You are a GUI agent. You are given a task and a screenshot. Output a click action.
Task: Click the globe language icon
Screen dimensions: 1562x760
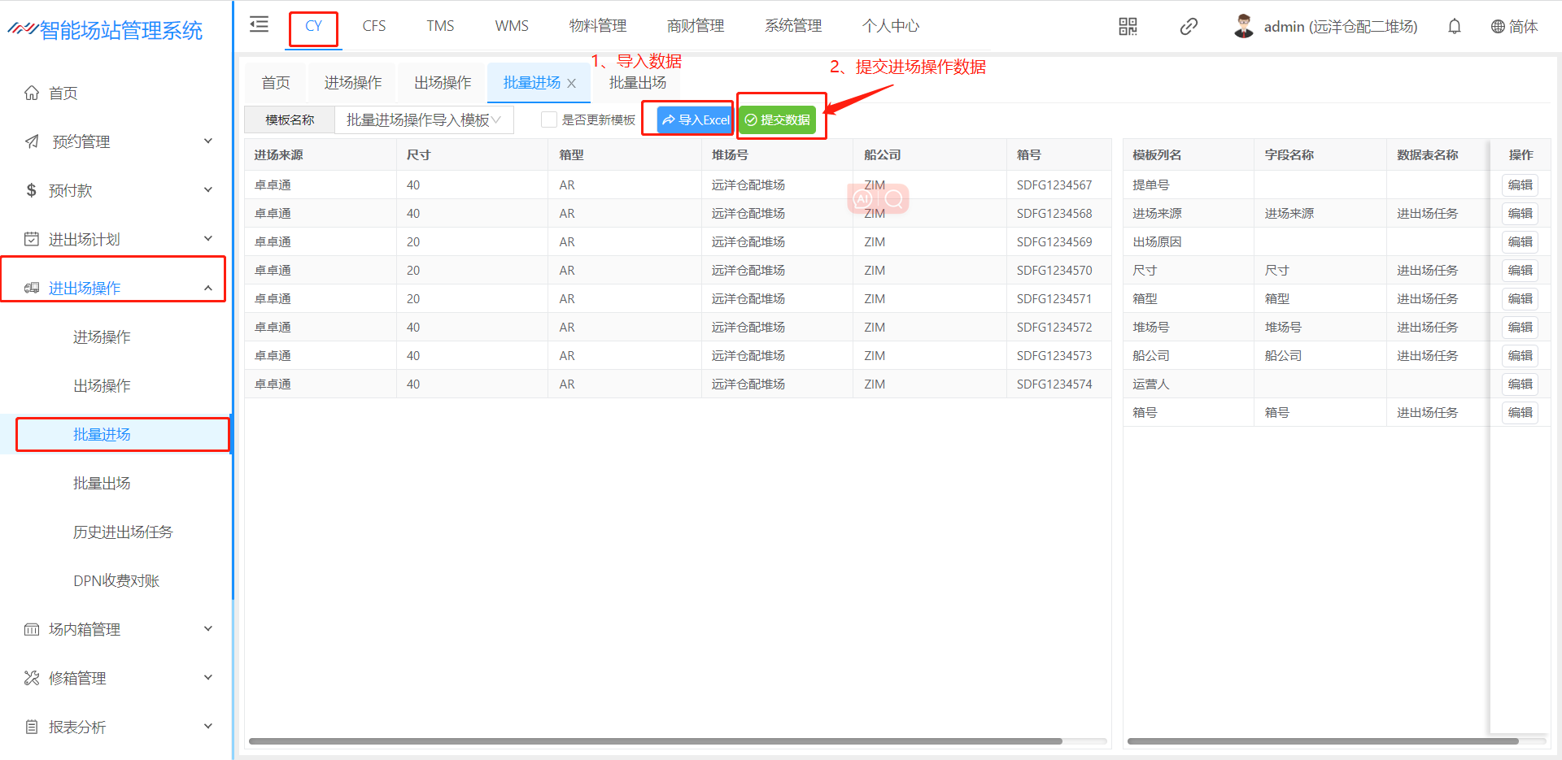(1498, 27)
